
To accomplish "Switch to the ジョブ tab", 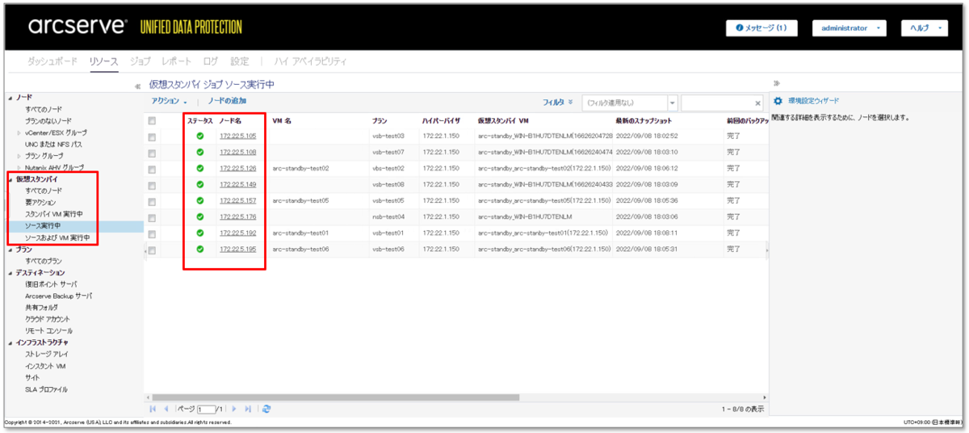I will (x=140, y=61).
